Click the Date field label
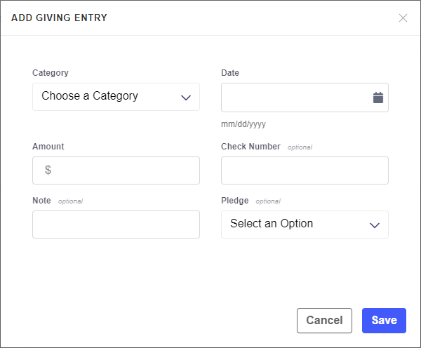Screen dimensions: 421x348 pos(230,73)
